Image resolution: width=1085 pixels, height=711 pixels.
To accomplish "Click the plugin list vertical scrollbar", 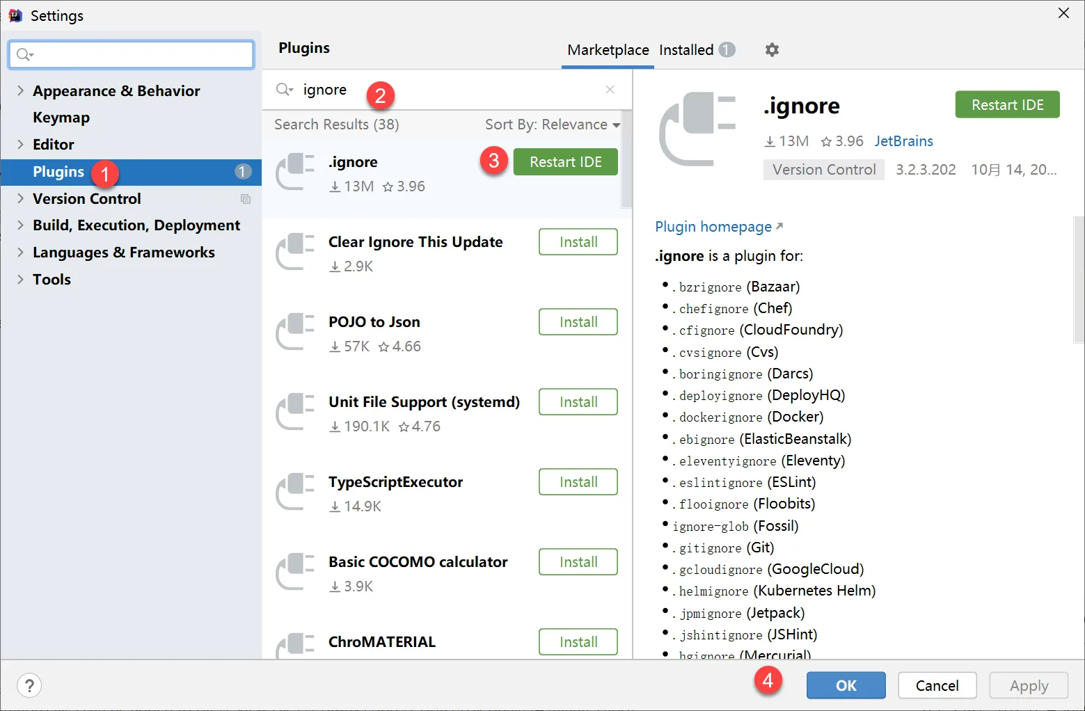I will coord(626,160).
